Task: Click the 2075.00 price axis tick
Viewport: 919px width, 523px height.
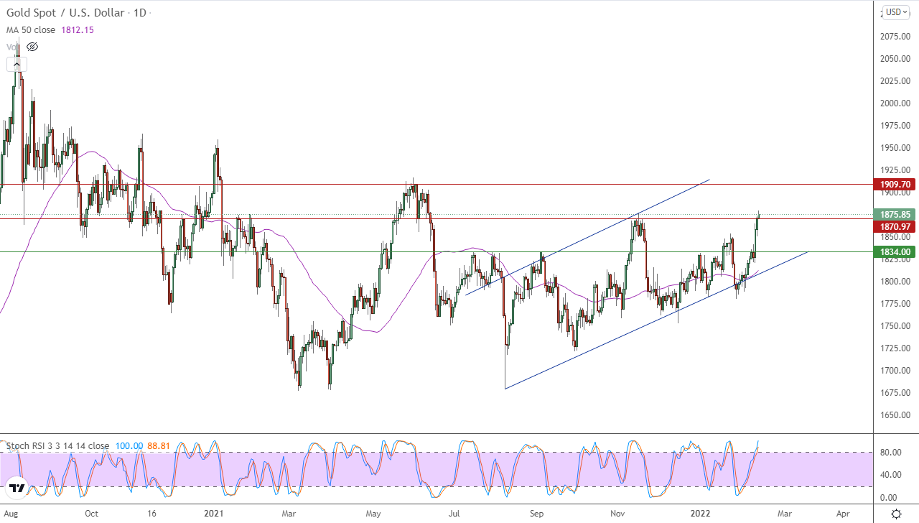Action: [895, 36]
